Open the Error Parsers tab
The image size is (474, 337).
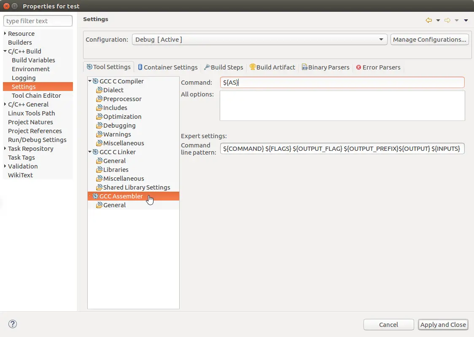coord(378,67)
